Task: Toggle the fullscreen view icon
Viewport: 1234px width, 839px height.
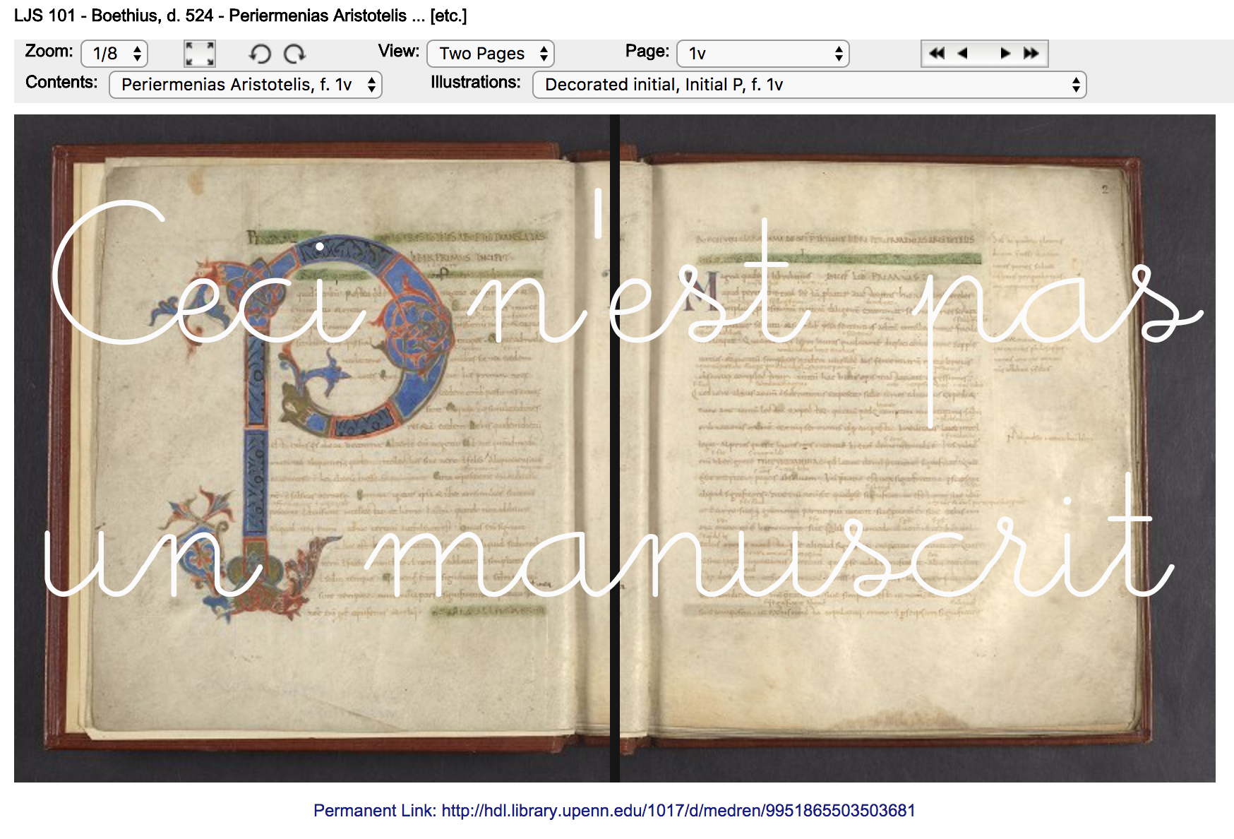Action: (x=200, y=54)
